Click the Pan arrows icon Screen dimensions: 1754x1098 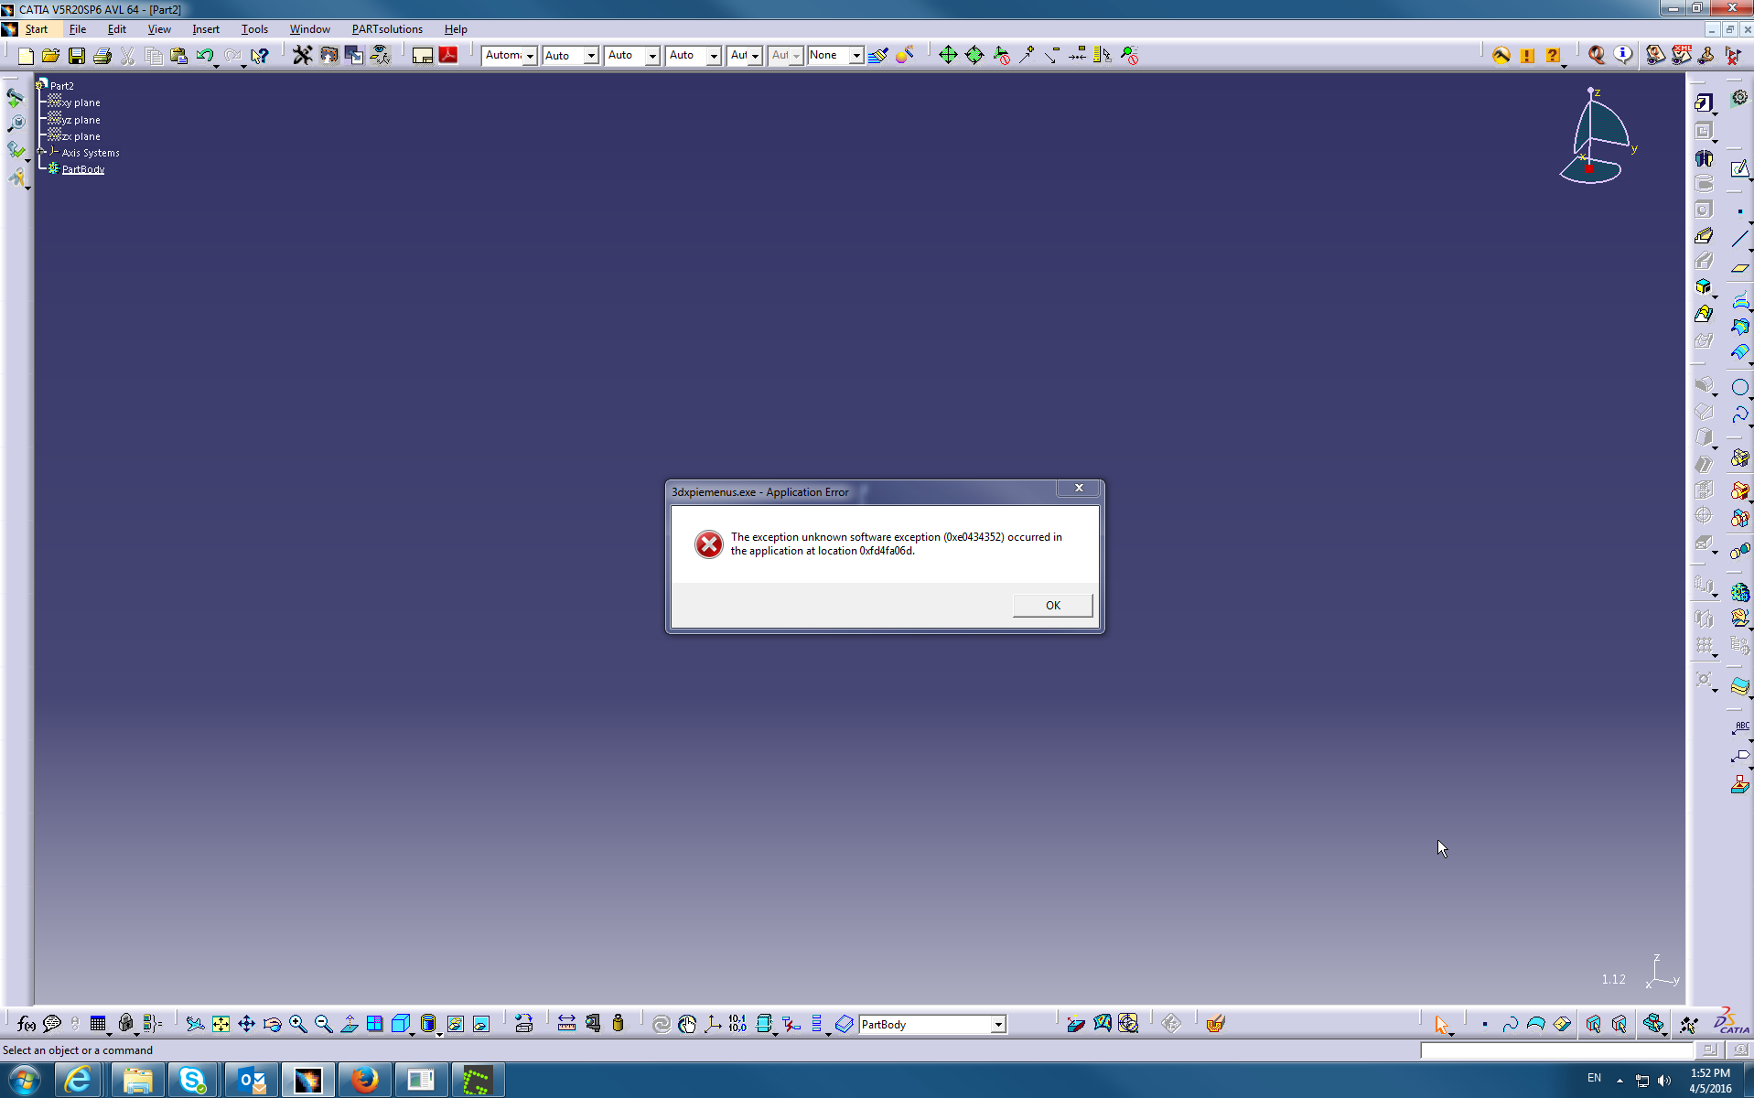(246, 1024)
